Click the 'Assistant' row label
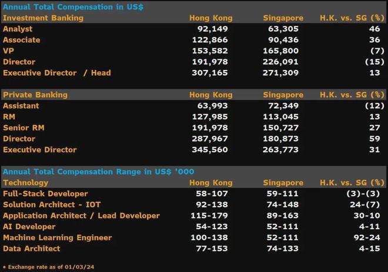This screenshot has width=388, height=272. 21,106
